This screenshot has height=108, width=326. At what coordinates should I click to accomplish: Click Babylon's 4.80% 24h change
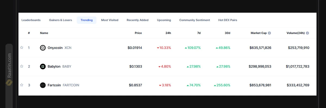click(165, 66)
